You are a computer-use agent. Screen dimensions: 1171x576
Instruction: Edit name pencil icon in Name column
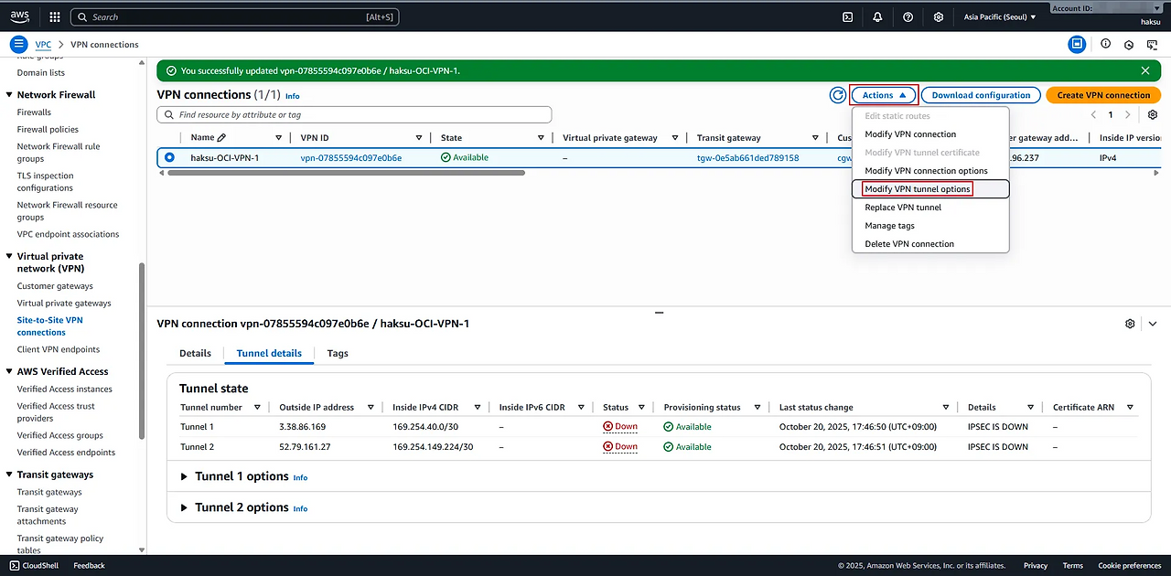221,138
